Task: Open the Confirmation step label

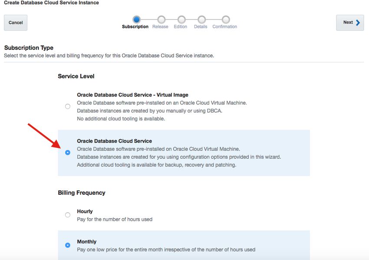Action: pos(225,27)
